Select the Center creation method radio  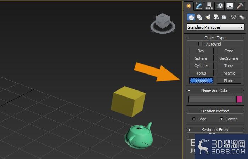(x=221, y=119)
